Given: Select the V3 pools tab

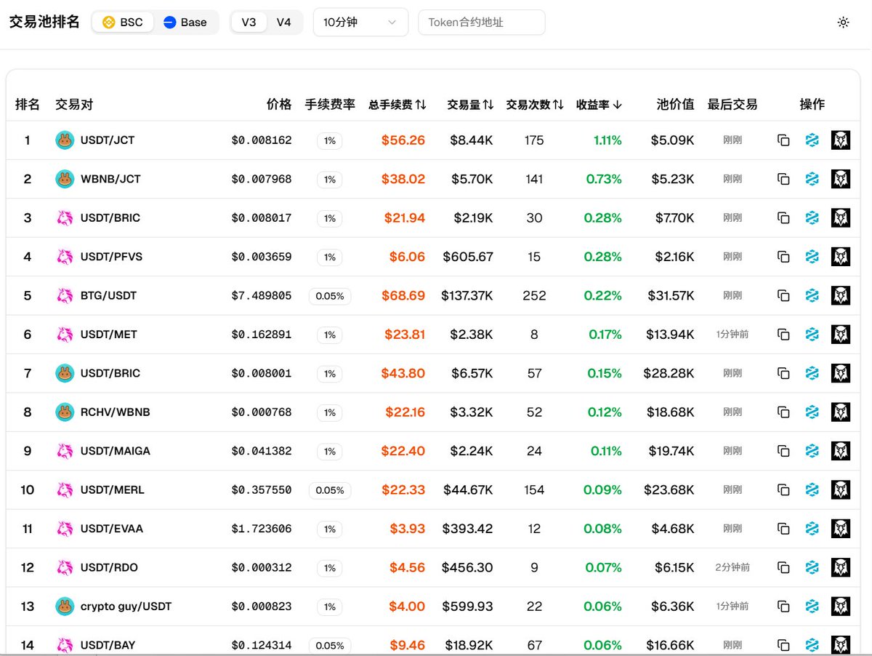Looking at the screenshot, I should pos(249,23).
